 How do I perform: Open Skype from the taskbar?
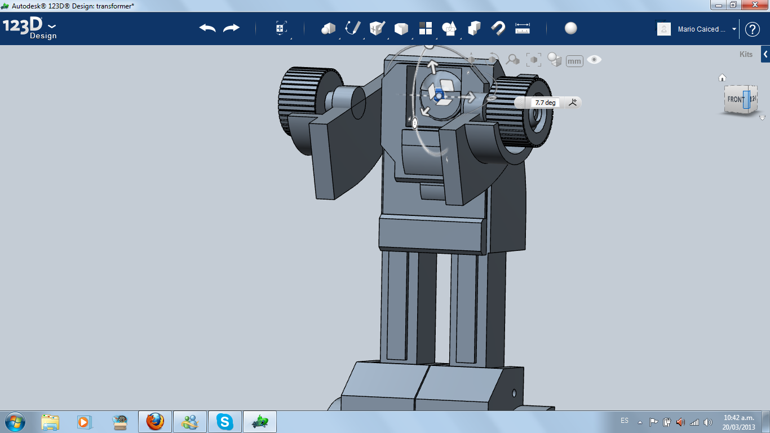225,422
